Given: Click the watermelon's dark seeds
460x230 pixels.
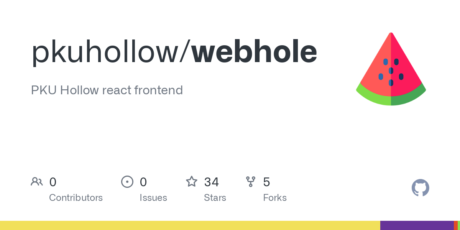Looking at the screenshot, I should click(x=391, y=72).
